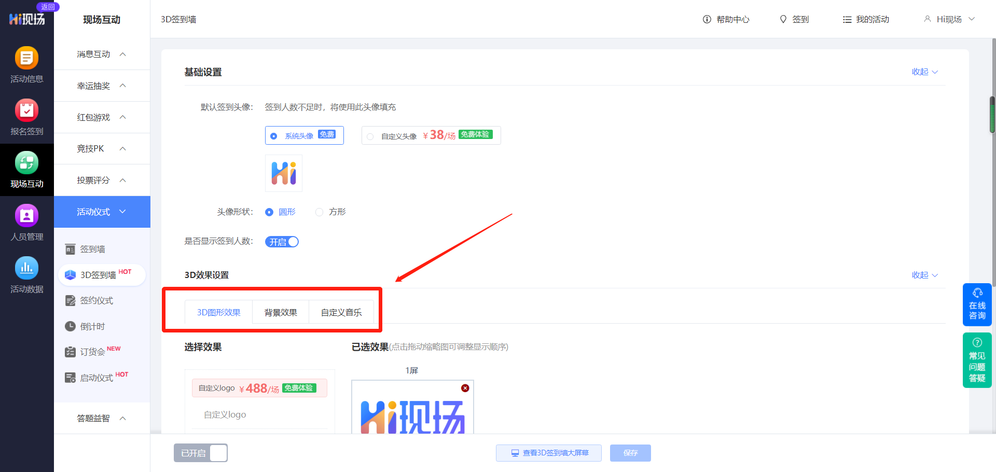Turn off the 是否显示签到人数 switch

point(282,241)
